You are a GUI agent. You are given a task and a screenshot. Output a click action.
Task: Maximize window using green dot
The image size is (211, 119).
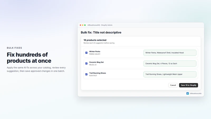point(85,25)
